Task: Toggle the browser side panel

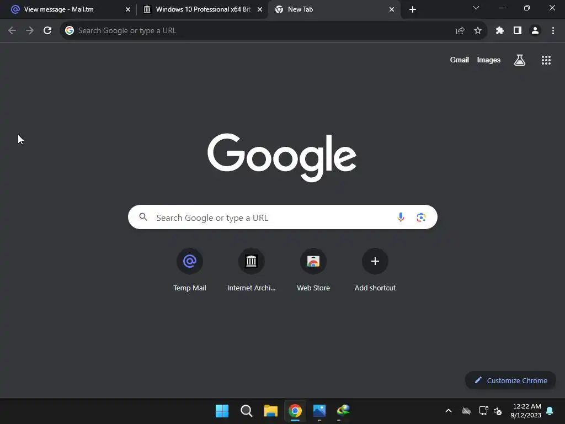Action: [x=518, y=31]
